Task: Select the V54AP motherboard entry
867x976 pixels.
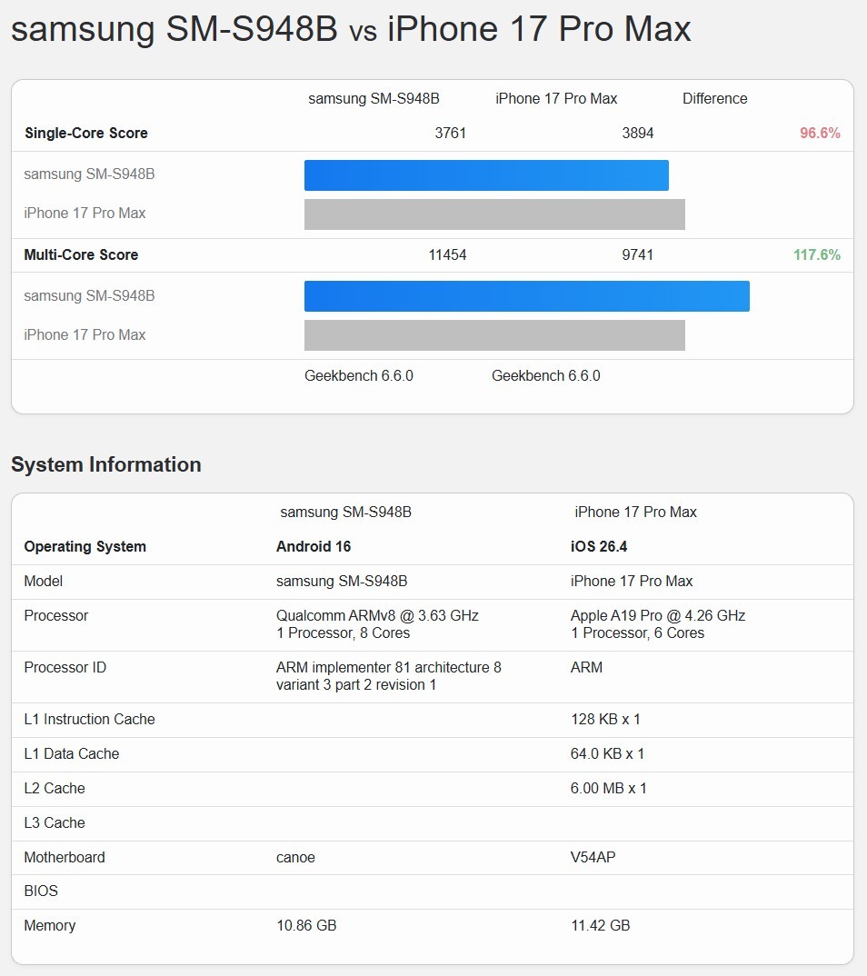Action: pos(592,857)
